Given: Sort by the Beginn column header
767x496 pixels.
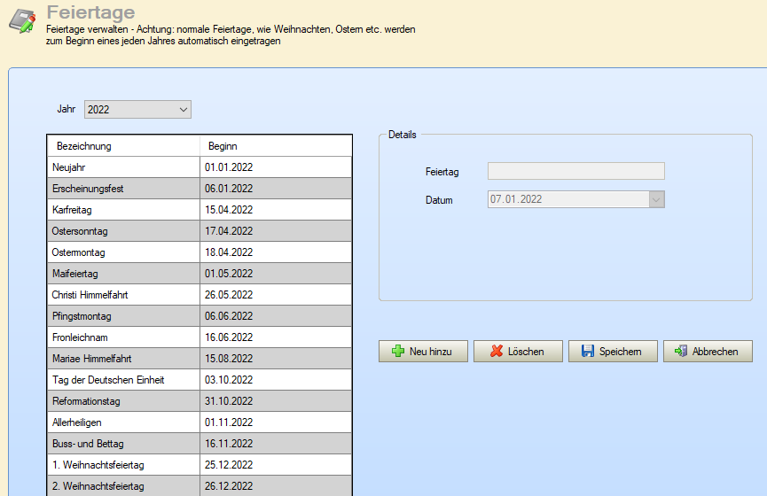Looking at the screenshot, I should pyautogui.click(x=223, y=146).
